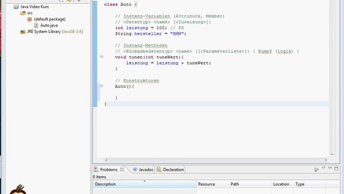This screenshot has height=194, width=344.
Task: Click the '// Instanz-Variablen' comment line
Action: tap(170, 16)
